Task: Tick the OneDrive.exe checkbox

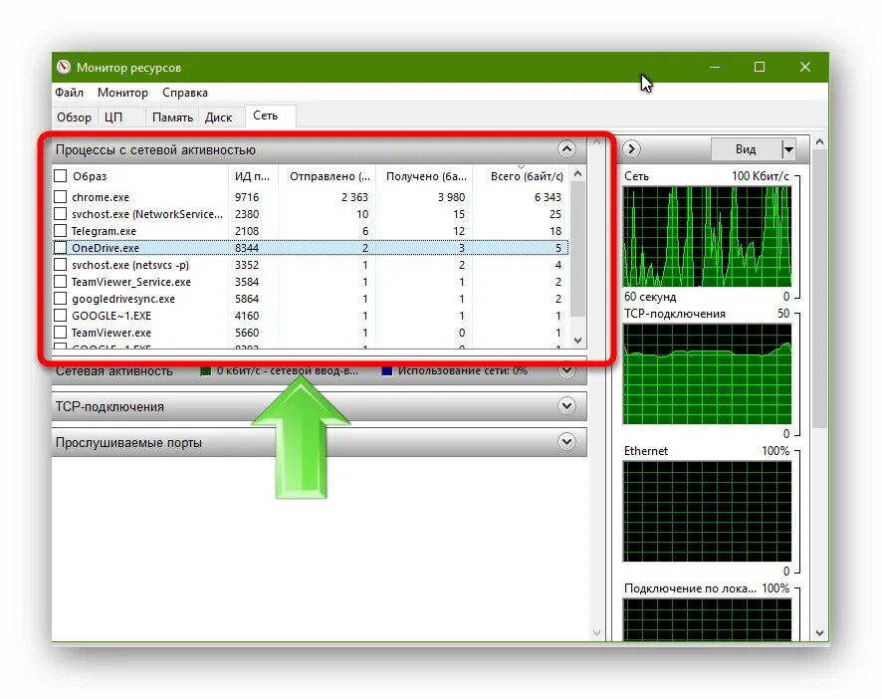Action: (60, 248)
